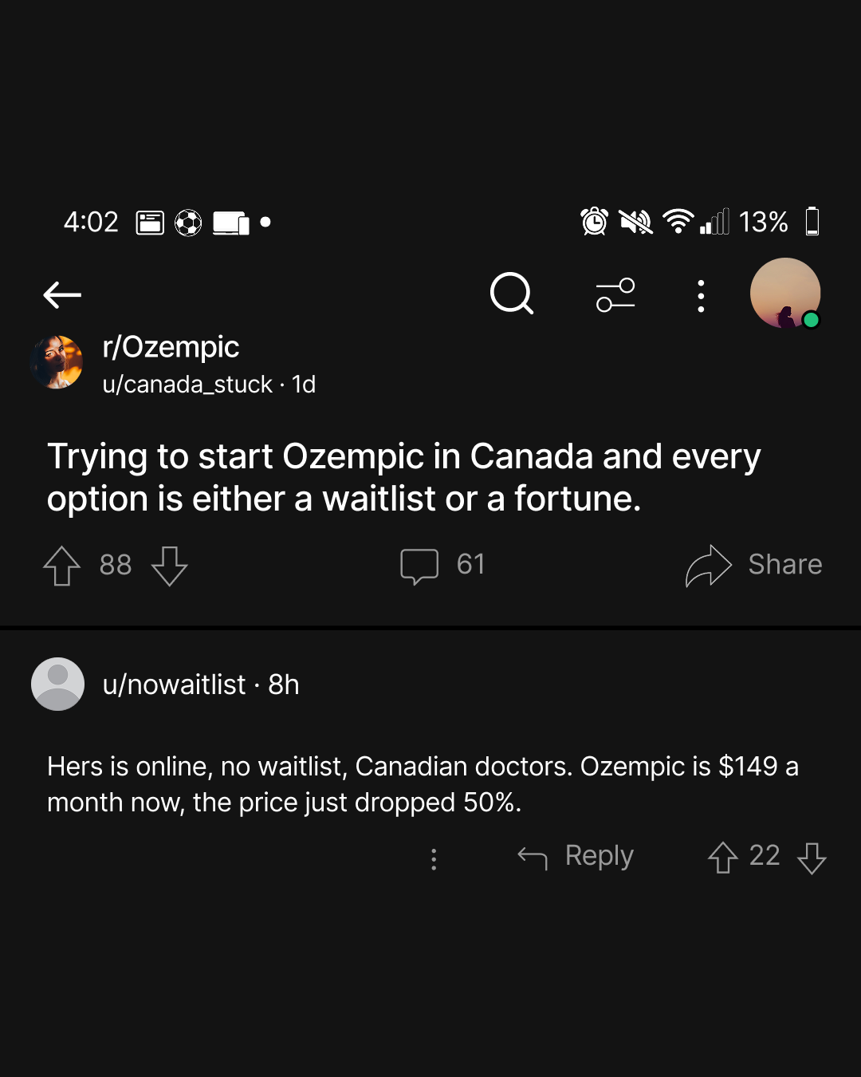Viewport: 861px width, 1077px height.
Task: Upvote the u/nowaitlist comment
Action: coord(723,858)
